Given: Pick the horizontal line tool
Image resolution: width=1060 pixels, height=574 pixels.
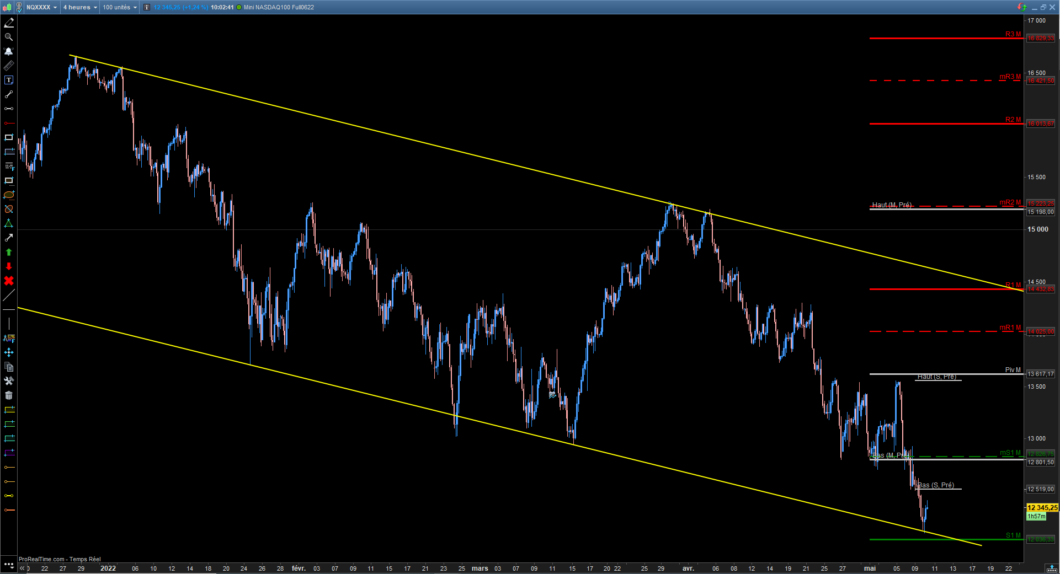Looking at the screenshot, I should (x=9, y=310).
